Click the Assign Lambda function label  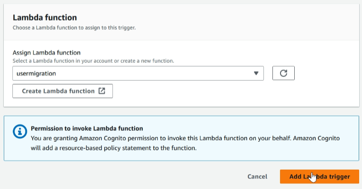[46, 53]
